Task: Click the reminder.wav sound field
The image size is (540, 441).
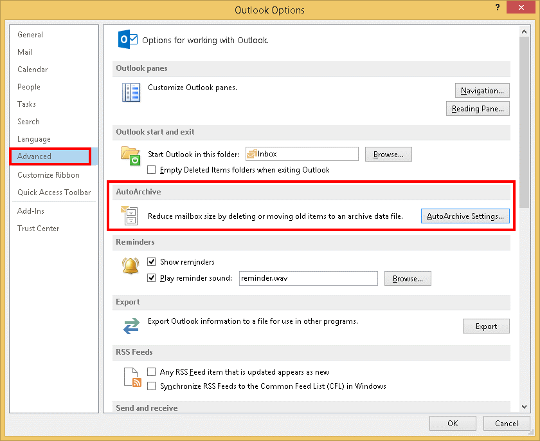Action: 308,278
